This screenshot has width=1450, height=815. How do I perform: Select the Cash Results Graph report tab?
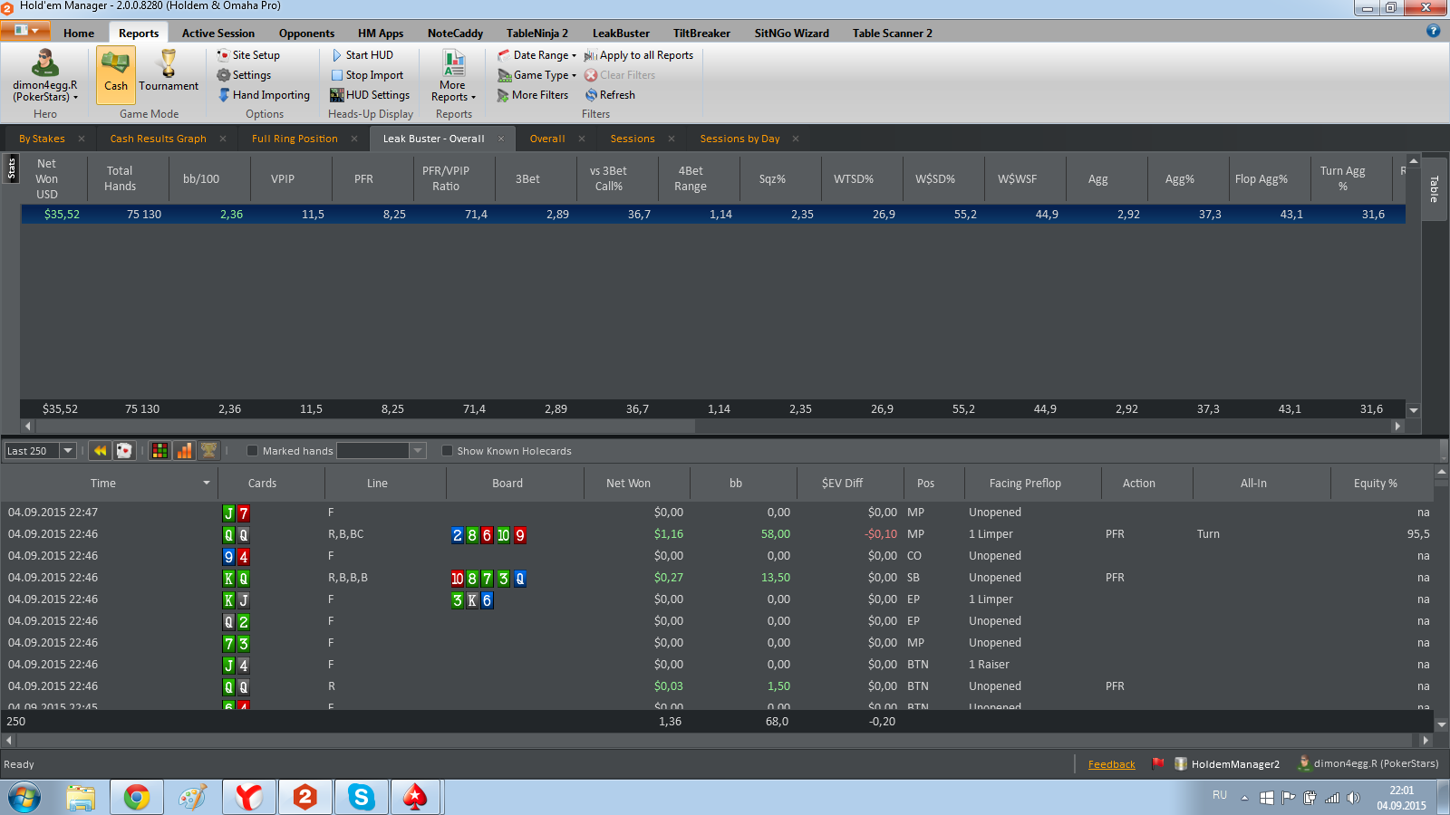[159, 139]
